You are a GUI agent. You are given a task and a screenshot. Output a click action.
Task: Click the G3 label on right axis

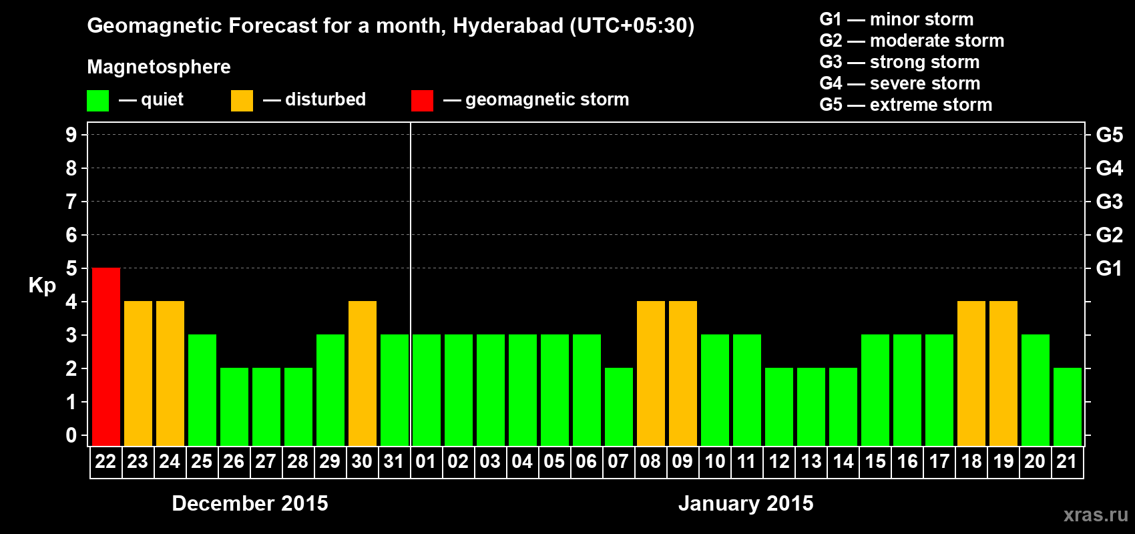point(1110,202)
